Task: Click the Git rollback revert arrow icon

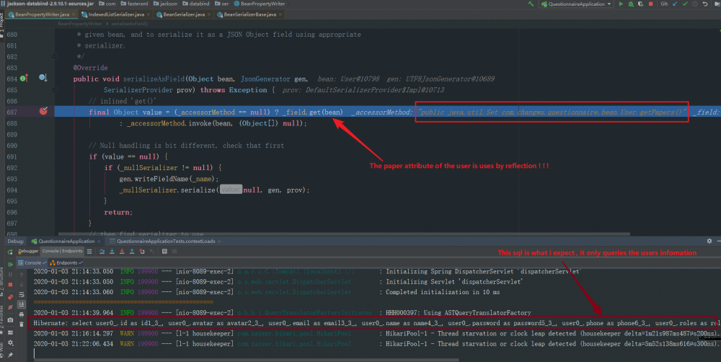Action: pyautogui.click(x=705, y=4)
